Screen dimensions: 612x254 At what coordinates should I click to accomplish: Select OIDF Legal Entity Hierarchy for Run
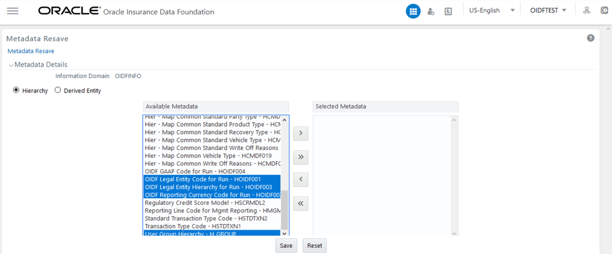(x=212, y=187)
